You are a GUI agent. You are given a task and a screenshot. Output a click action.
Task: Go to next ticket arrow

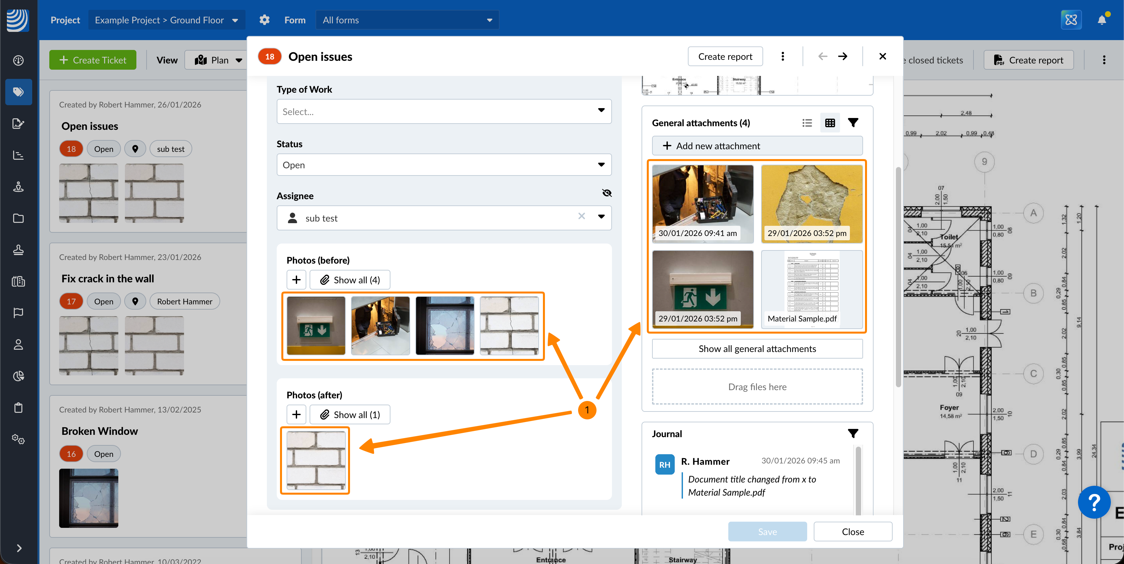[843, 56]
